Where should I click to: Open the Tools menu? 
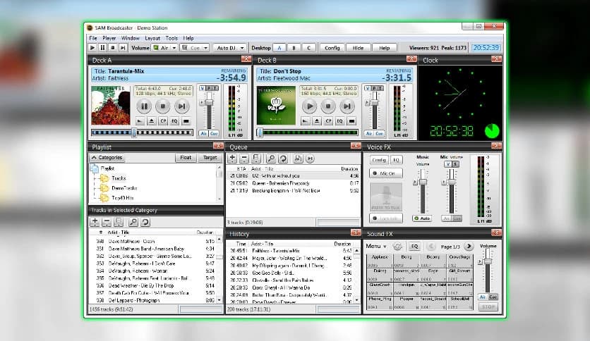(x=171, y=38)
